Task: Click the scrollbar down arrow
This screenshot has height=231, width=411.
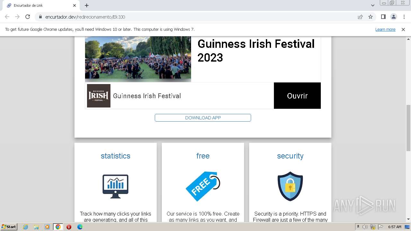Action: point(408,219)
